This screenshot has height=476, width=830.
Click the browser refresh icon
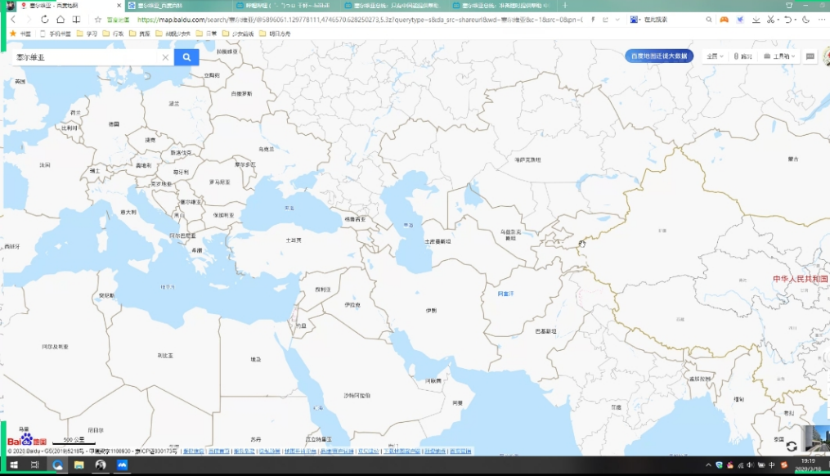coord(45,19)
